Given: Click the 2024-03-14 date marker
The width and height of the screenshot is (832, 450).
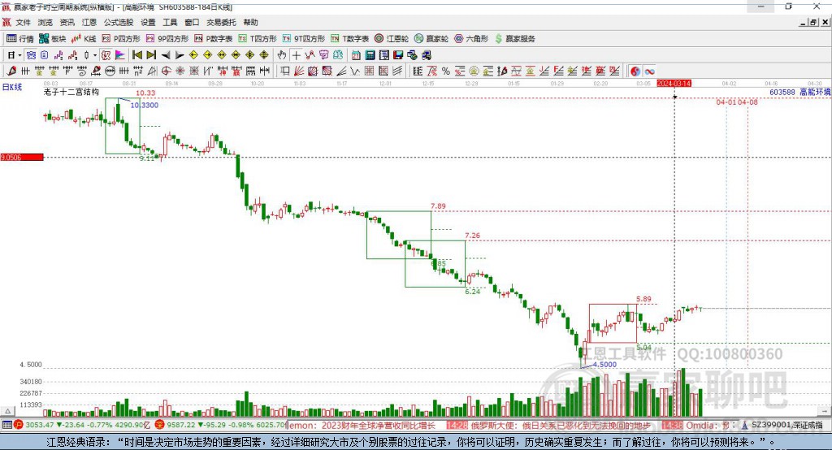Looking at the screenshot, I should [x=674, y=84].
